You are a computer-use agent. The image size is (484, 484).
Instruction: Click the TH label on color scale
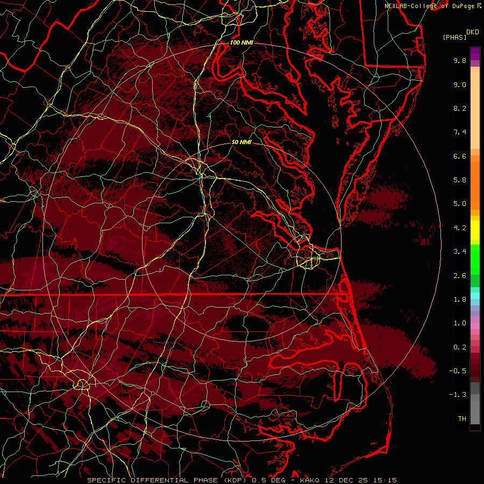tap(462, 419)
